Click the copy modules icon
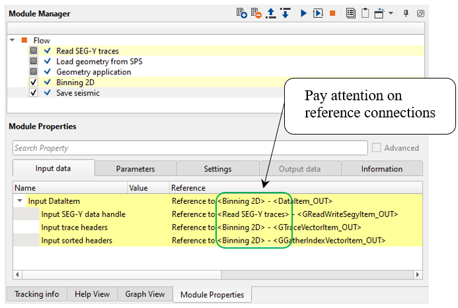This screenshot has width=458, height=308. point(351,13)
